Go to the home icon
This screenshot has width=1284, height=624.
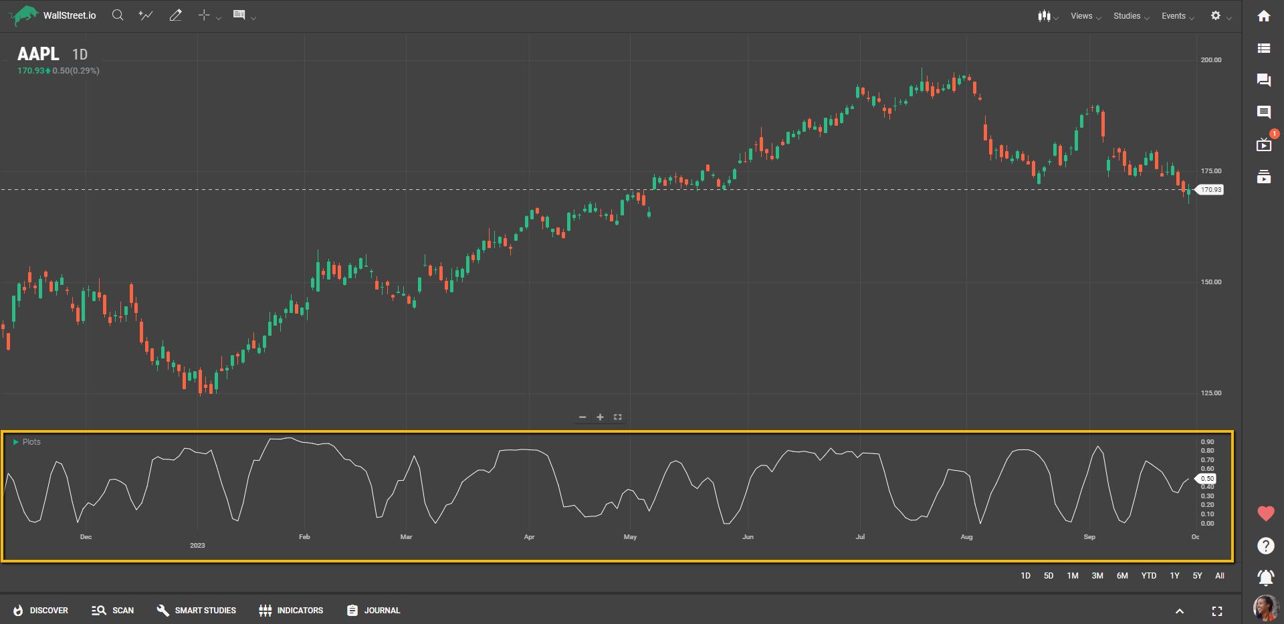1264,16
